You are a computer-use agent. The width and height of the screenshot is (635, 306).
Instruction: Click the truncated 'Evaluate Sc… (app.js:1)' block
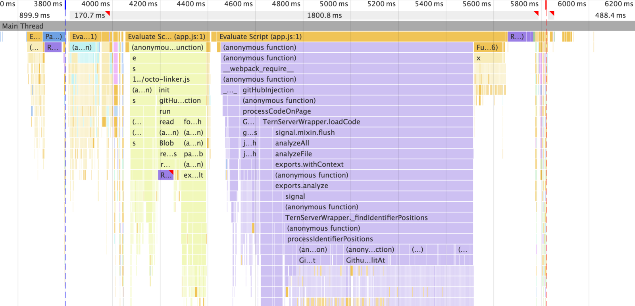pyautogui.click(x=167, y=37)
